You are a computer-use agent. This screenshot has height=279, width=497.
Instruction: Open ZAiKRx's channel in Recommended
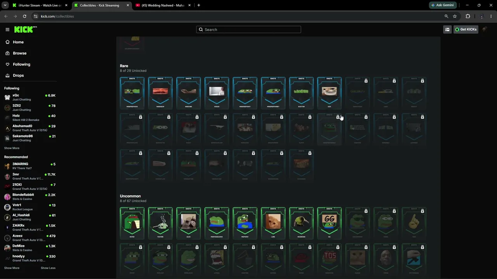30,227
